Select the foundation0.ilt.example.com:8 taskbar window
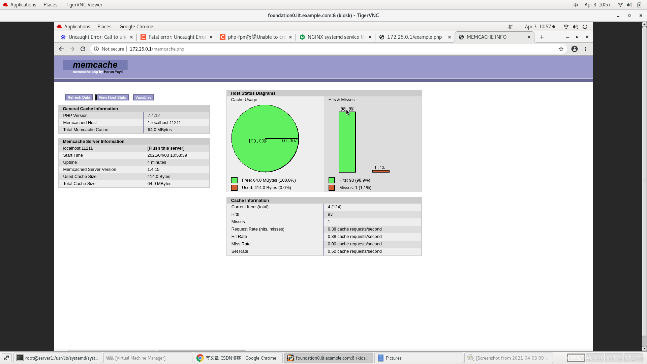This screenshot has height=364, width=647. pyautogui.click(x=328, y=358)
